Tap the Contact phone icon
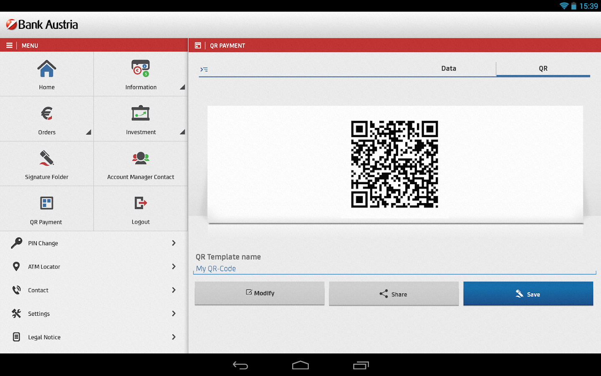This screenshot has width=601, height=376. click(x=17, y=290)
